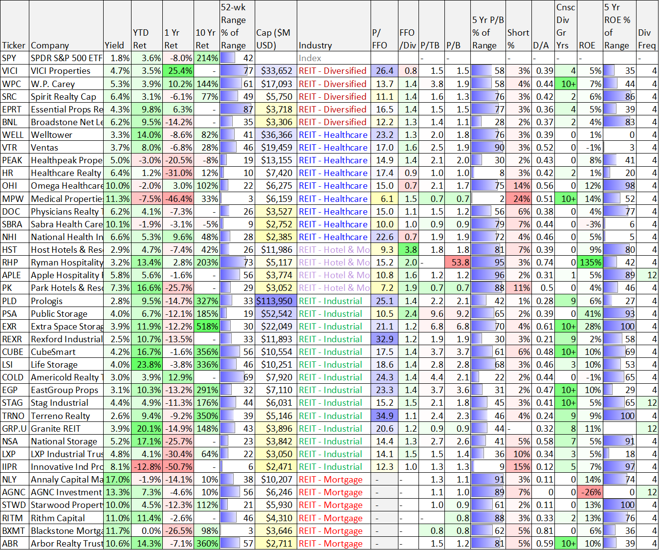The image size is (659, 550).
Task: Select the 24% short interest cell for MPW
Action: coord(519,198)
